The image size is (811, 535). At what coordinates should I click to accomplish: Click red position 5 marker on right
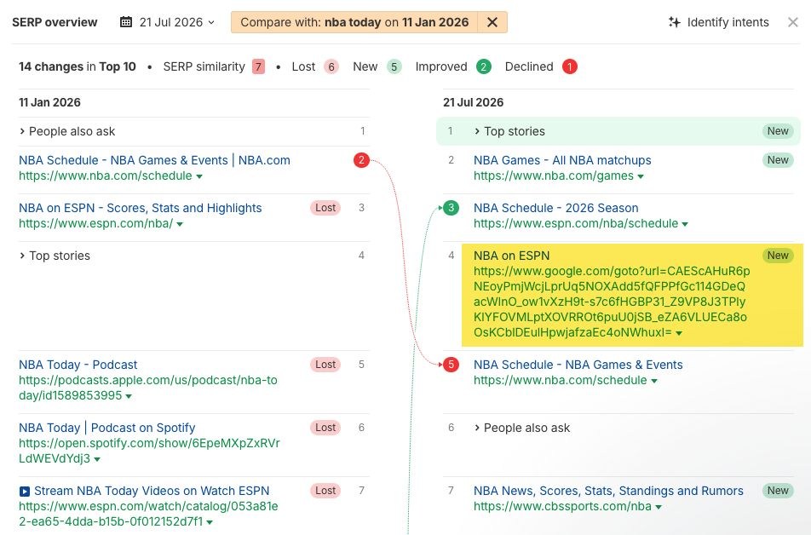point(451,365)
